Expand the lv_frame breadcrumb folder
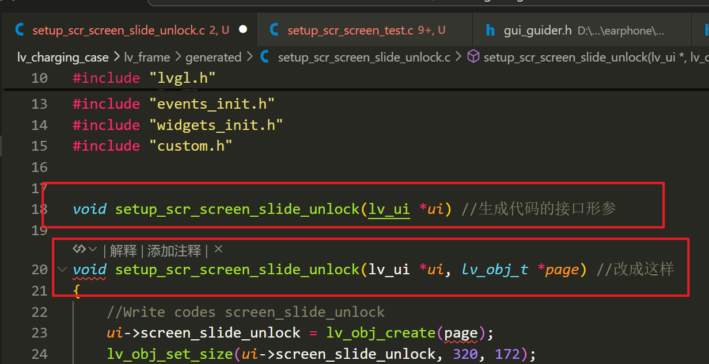Viewport: 709px width, 364px height. pyautogui.click(x=147, y=57)
